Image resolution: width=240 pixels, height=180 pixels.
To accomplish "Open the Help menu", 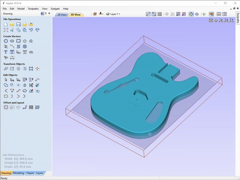I will coord(66,9).
